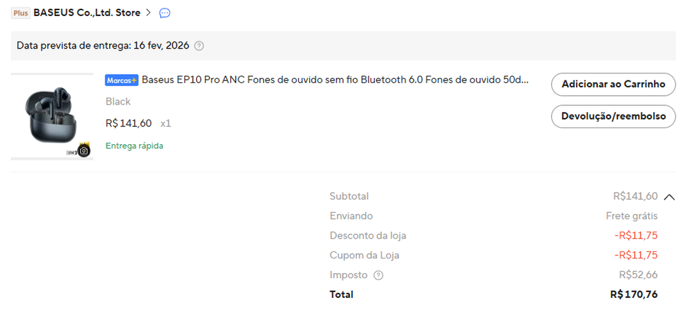Collapse price breakdown using Subtotal chevron

click(x=669, y=197)
